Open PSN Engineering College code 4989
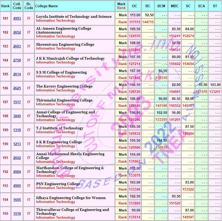Viewport: 222px width, 221px height. pyautogui.click(x=17, y=186)
